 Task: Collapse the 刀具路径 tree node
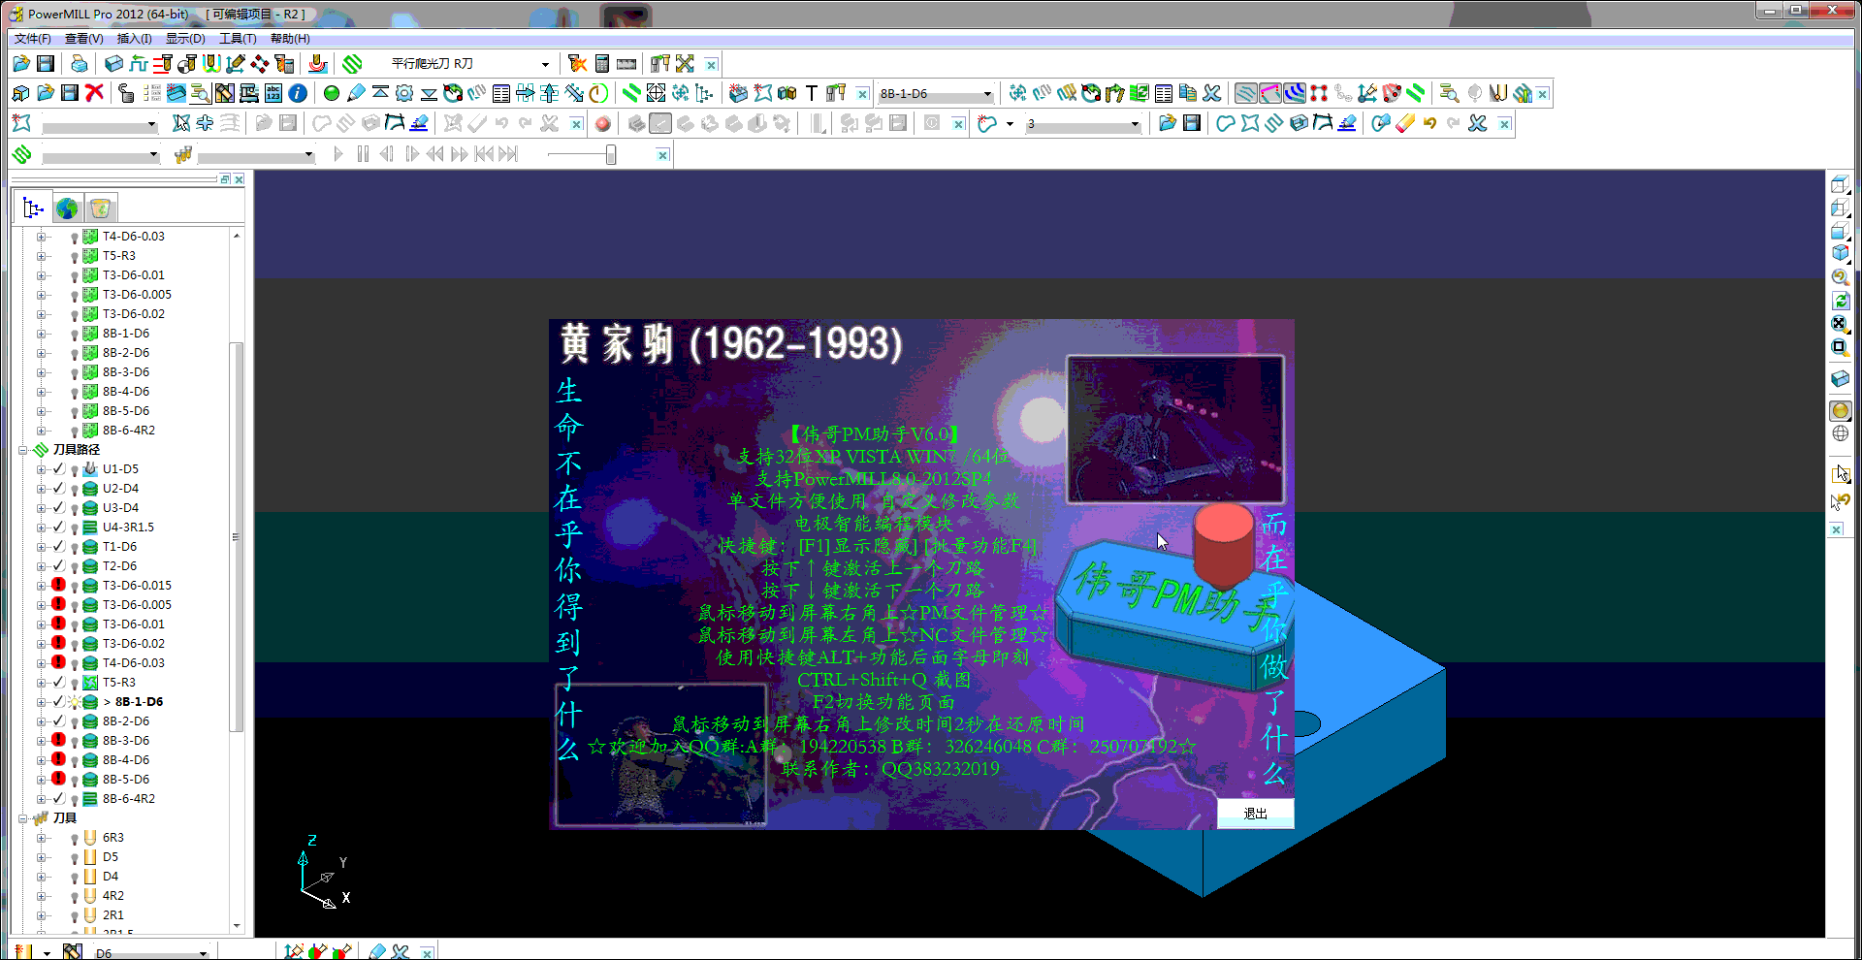click(23, 450)
